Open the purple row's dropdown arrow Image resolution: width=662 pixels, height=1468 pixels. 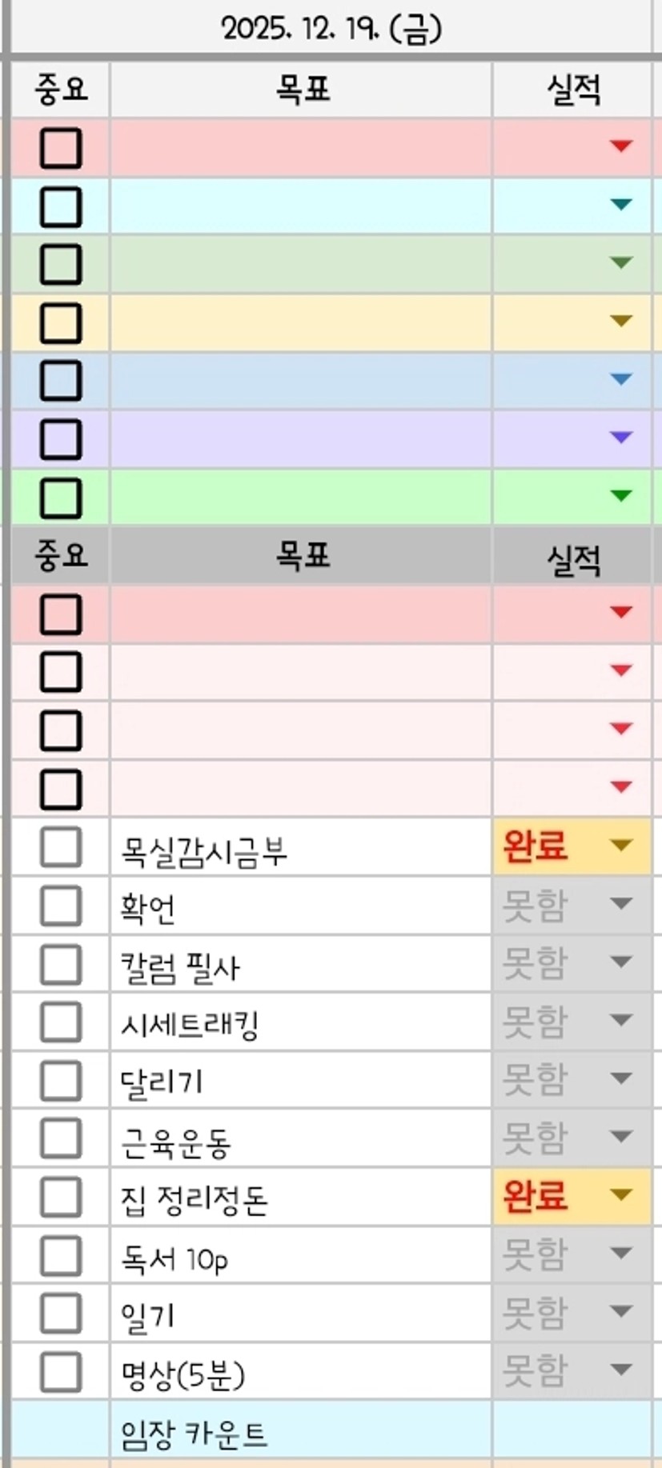point(621,437)
